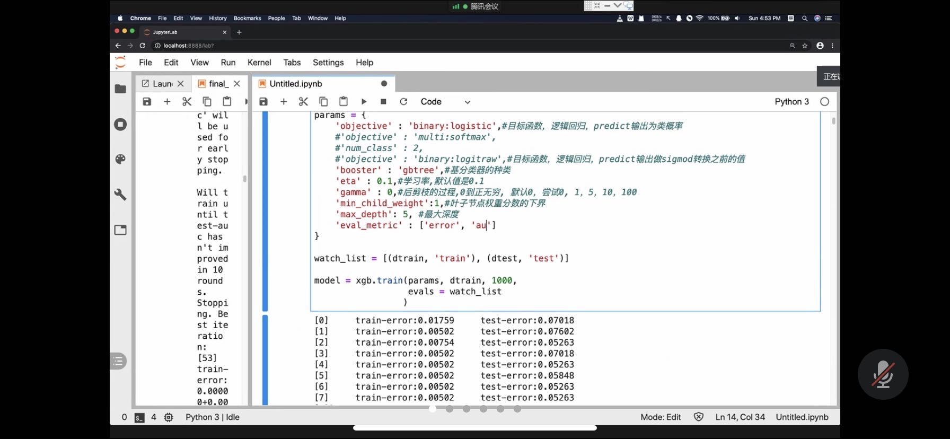Open the command palette icon in sidebar

coord(121,159)
